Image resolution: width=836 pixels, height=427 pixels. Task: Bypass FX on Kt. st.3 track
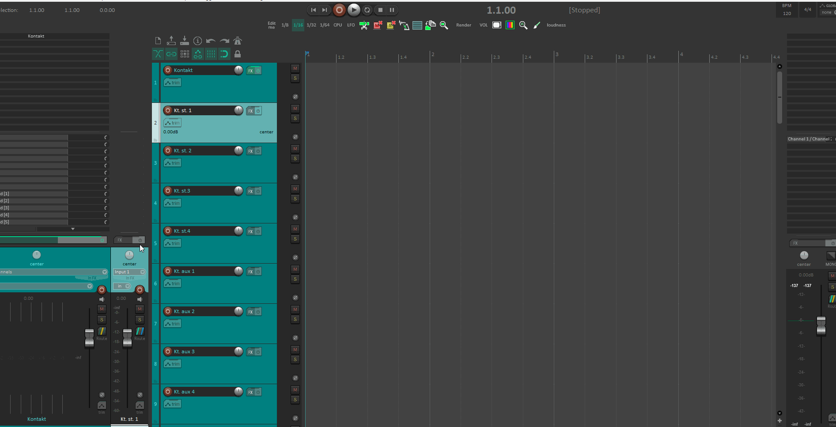(x=258, y=191)
